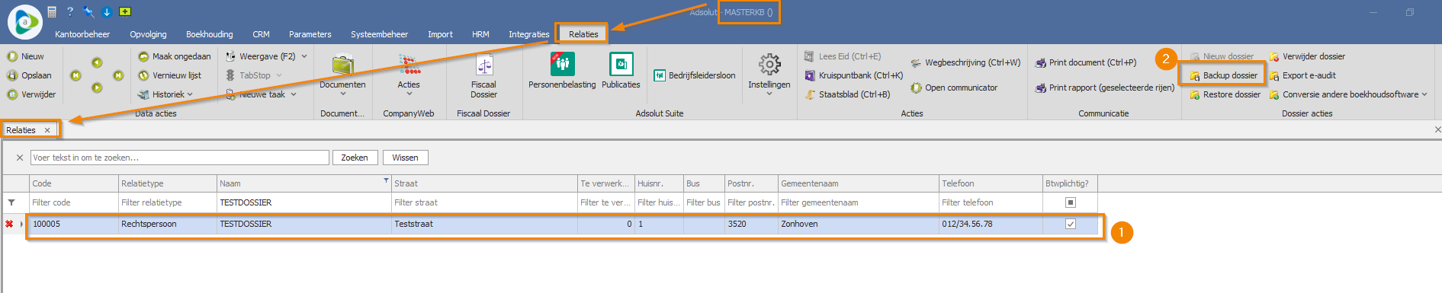Expand the Documenten dropdown
1442x293 pixels.
(x=342, y=94)
